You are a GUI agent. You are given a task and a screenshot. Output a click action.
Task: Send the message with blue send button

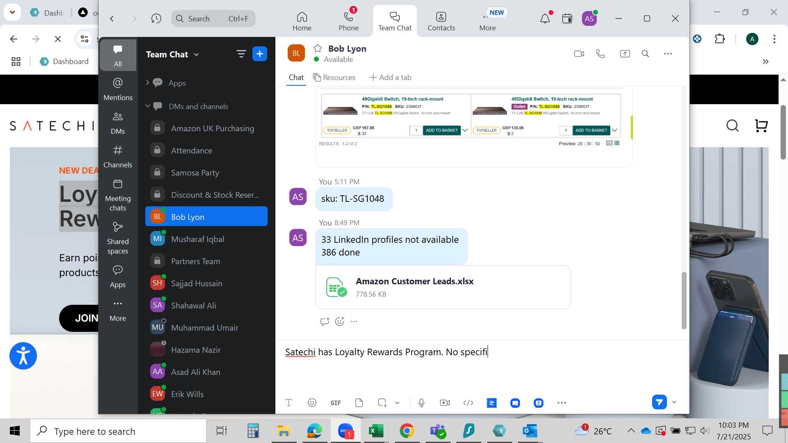click(659, 402)
